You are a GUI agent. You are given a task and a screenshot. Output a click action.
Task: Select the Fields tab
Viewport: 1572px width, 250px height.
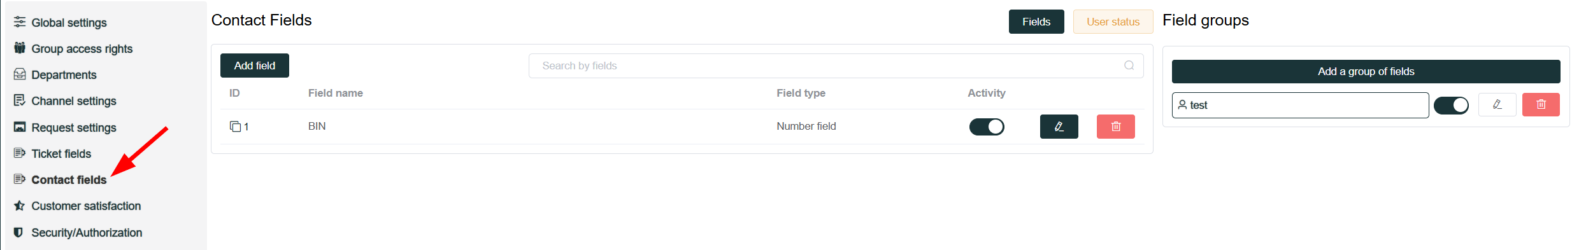point(1036,22)
